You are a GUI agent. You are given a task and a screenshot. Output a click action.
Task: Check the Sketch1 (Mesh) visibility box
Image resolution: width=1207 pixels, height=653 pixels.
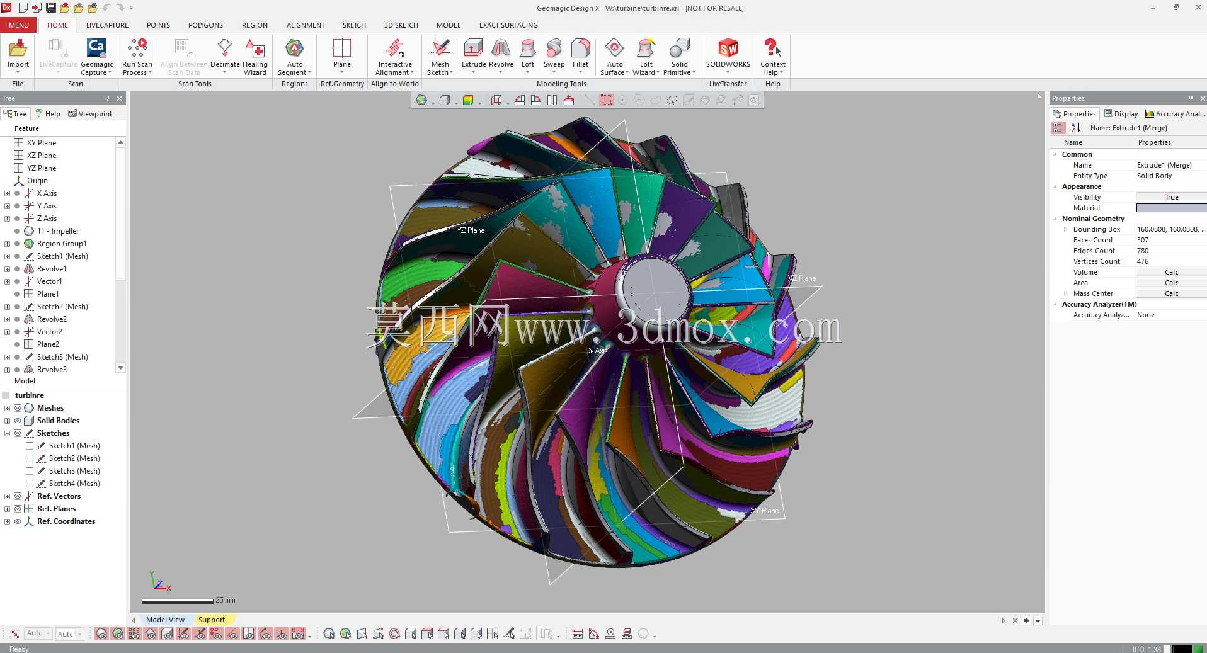[30, 446]
